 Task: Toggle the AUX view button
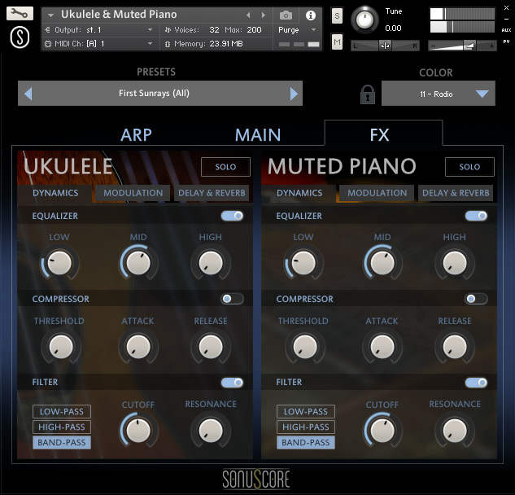tap(506, 30)
